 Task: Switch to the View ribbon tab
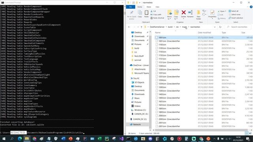pyautogui.click(x=157, y=7)
